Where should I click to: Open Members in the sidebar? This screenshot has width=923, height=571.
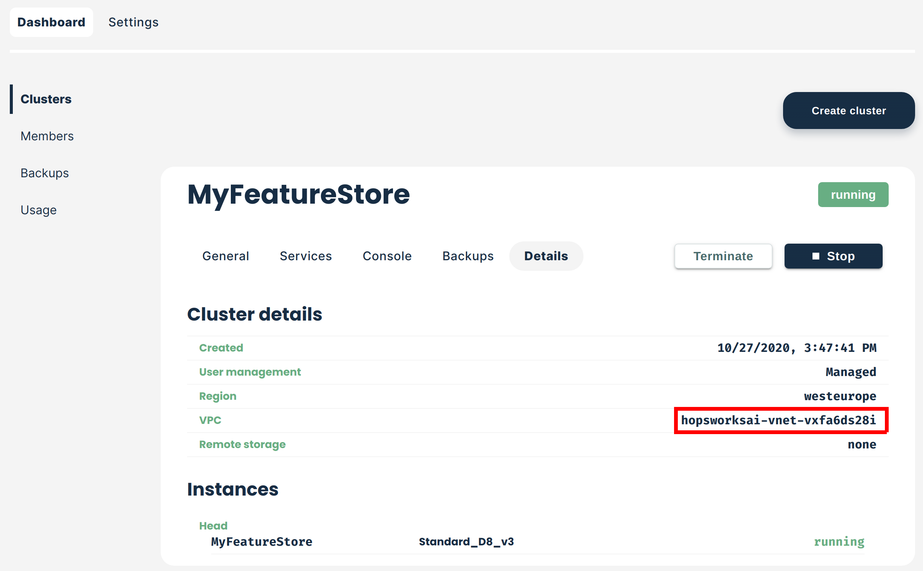[x=47, y=136]
